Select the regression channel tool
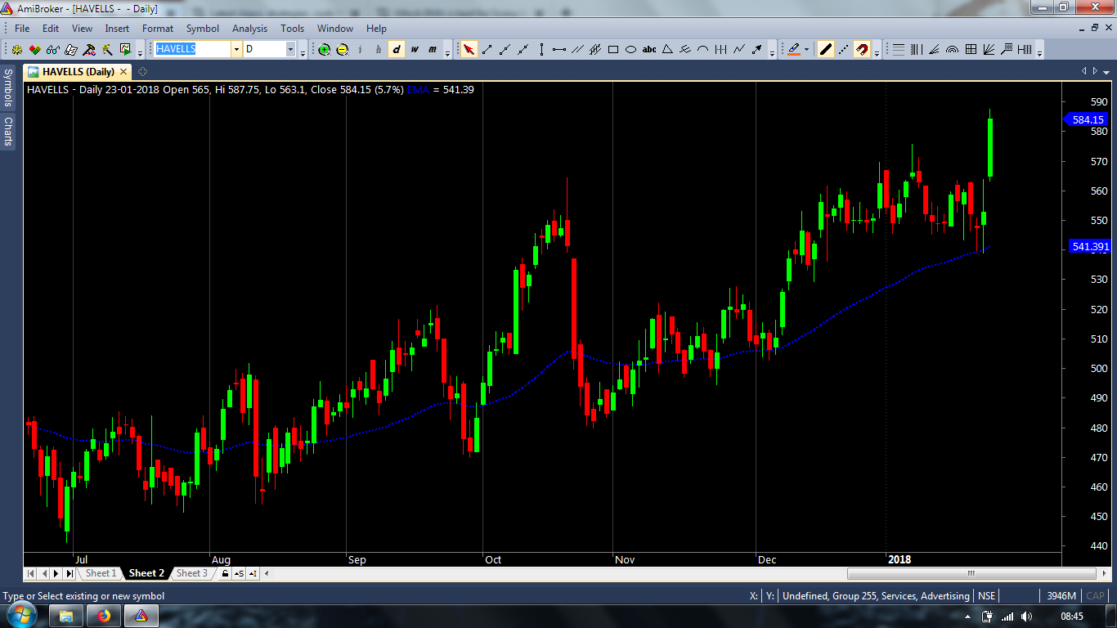 click(595, 49)
